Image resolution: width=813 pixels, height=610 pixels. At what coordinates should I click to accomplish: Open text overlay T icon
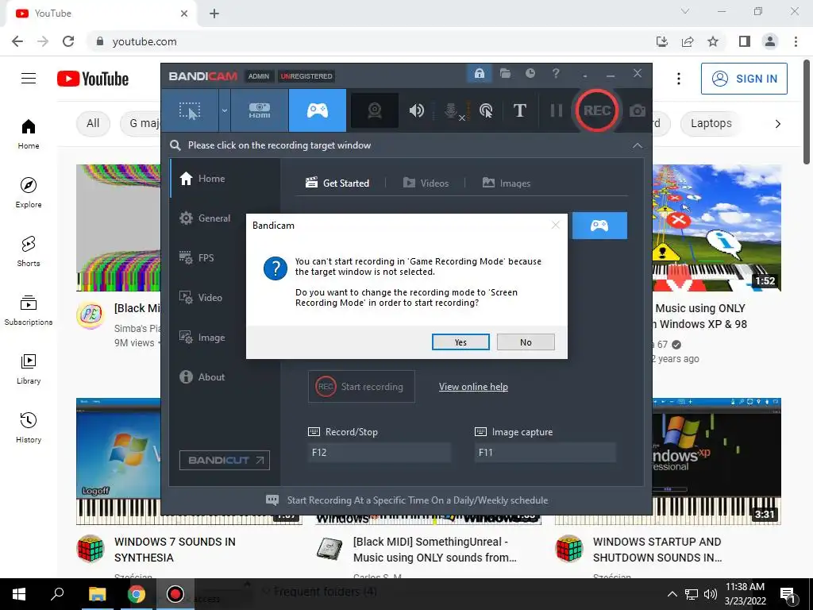pyautogui.click(x=519, y=110)
